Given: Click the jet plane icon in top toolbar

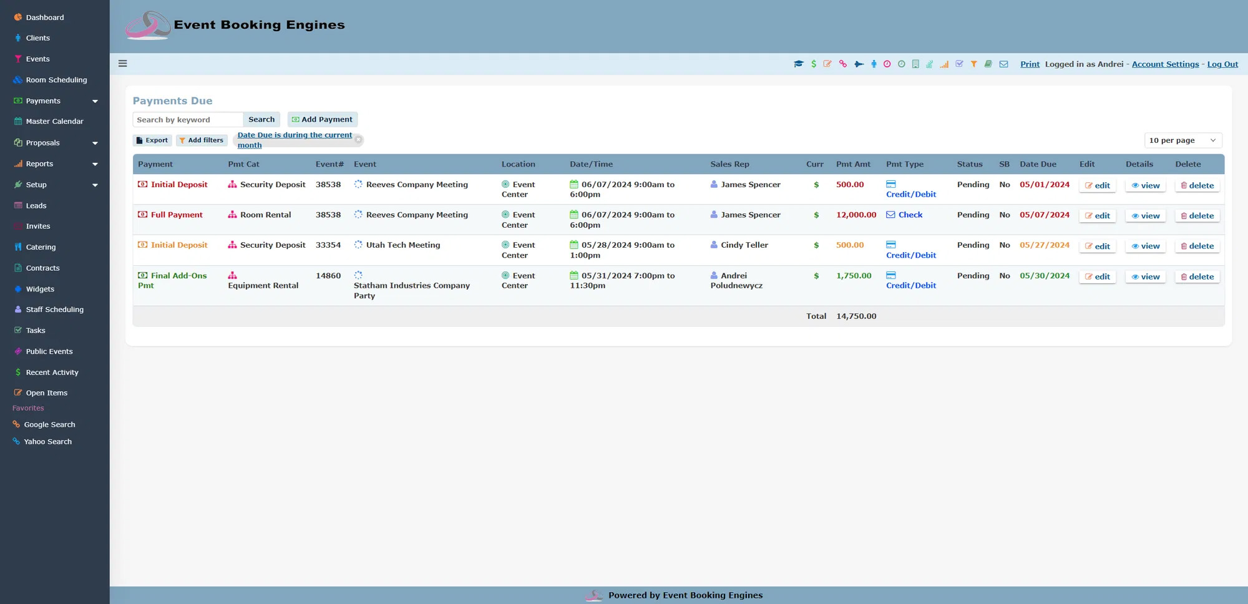Looking at the screenshot, I should click(859, 64).
